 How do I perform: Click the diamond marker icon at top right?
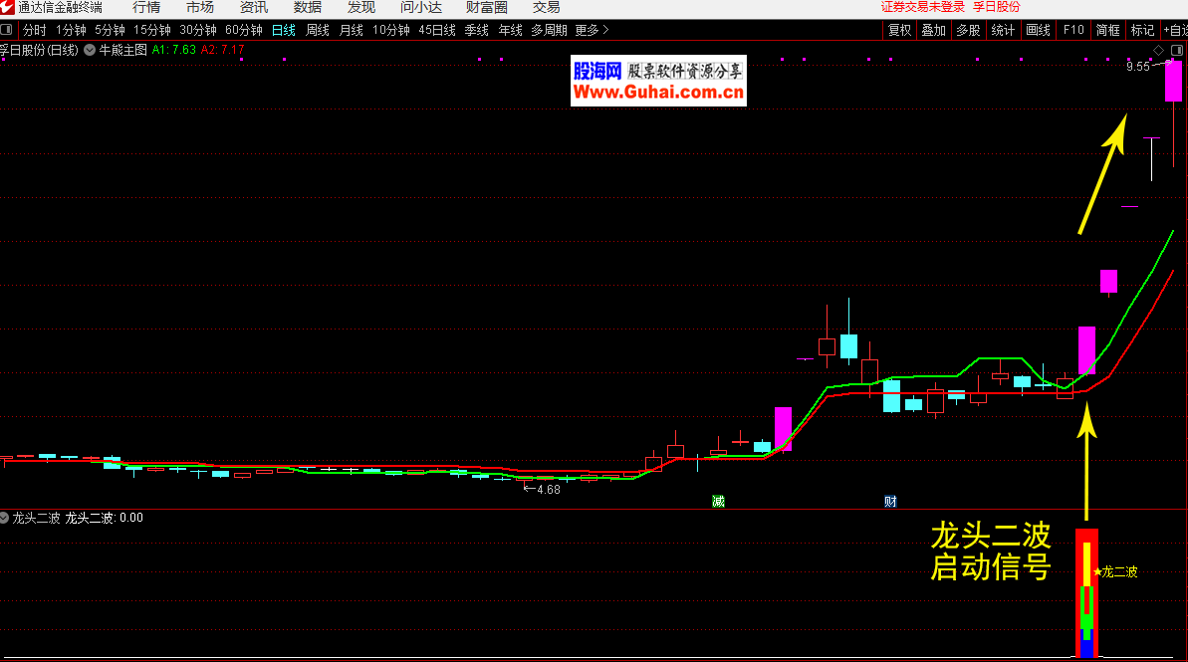pyautogui.click(x=1159, y=50)
